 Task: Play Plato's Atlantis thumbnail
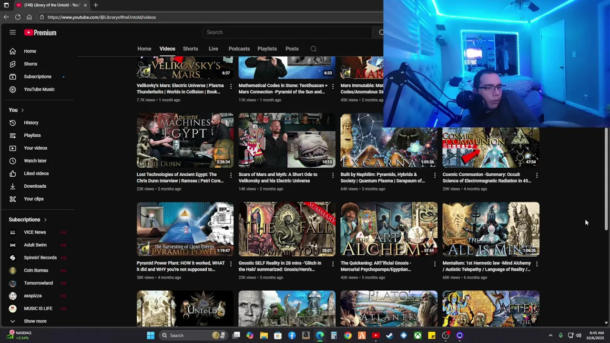[389, 309]
